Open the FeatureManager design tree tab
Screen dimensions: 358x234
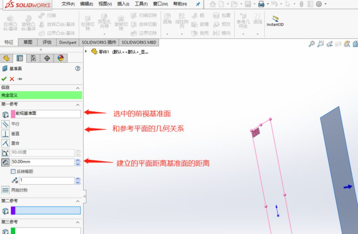pyautogui.click(x=6, y=58)
